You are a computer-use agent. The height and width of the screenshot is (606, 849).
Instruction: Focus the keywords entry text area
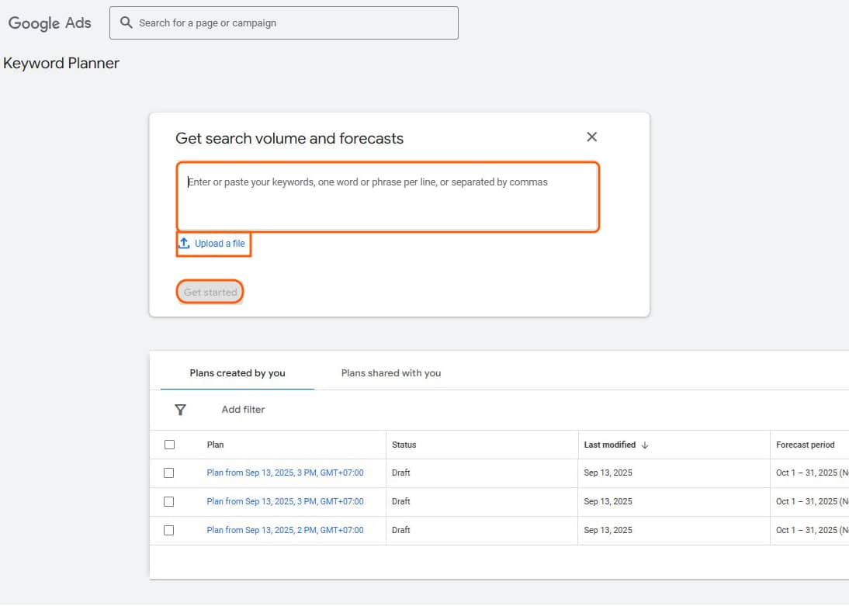point(388,197)
